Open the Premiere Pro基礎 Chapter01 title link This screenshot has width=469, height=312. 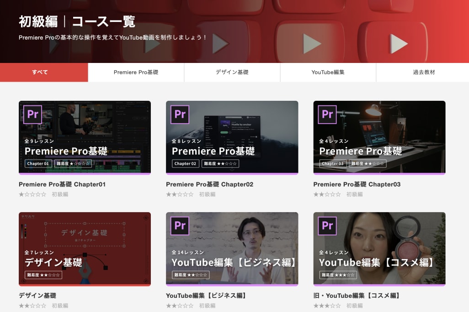tap(62, 184)
